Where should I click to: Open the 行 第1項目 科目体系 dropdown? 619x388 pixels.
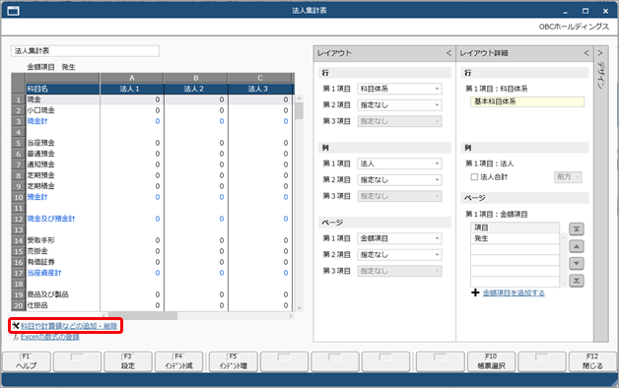[399, 89]
